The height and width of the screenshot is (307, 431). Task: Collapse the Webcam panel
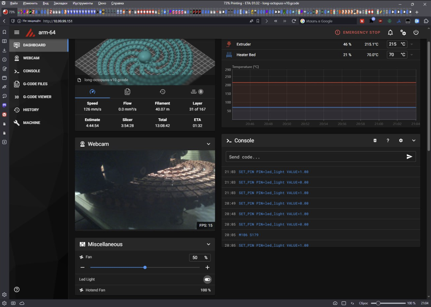[x=208, y=144]
